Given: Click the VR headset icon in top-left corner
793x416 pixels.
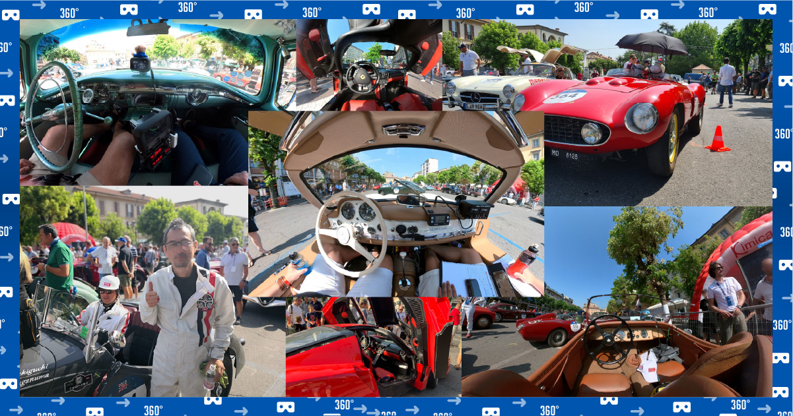Looking at the screenshot, I should coord(10,15).
